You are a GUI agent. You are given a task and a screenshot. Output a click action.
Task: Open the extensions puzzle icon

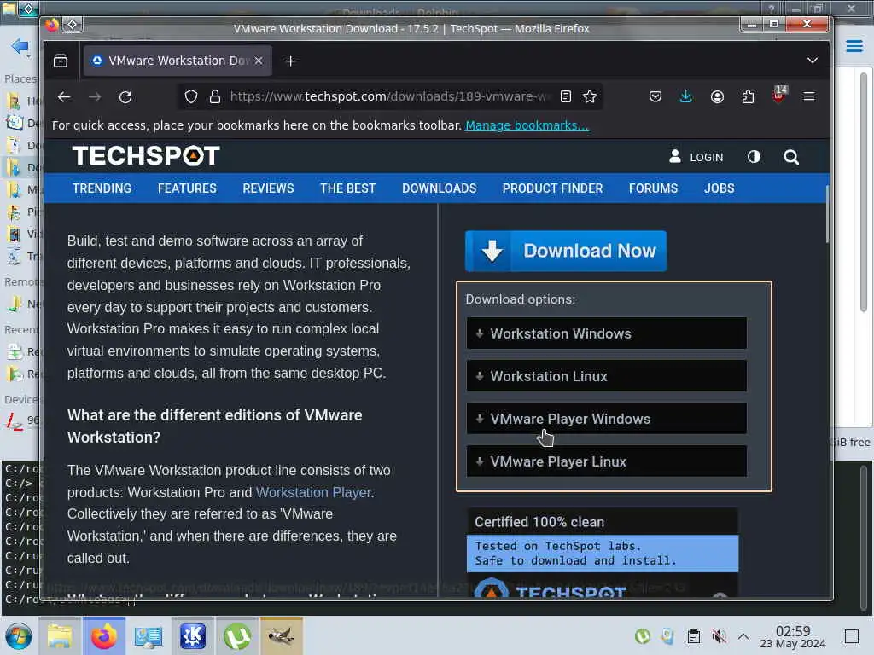[x=748, y=97]
